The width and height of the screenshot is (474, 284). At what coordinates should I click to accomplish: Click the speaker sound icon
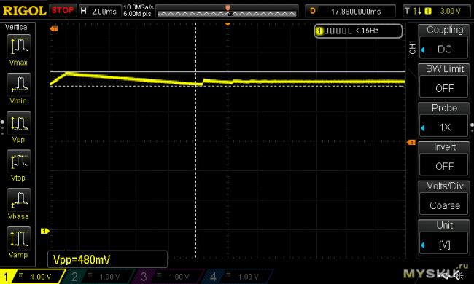459,275
